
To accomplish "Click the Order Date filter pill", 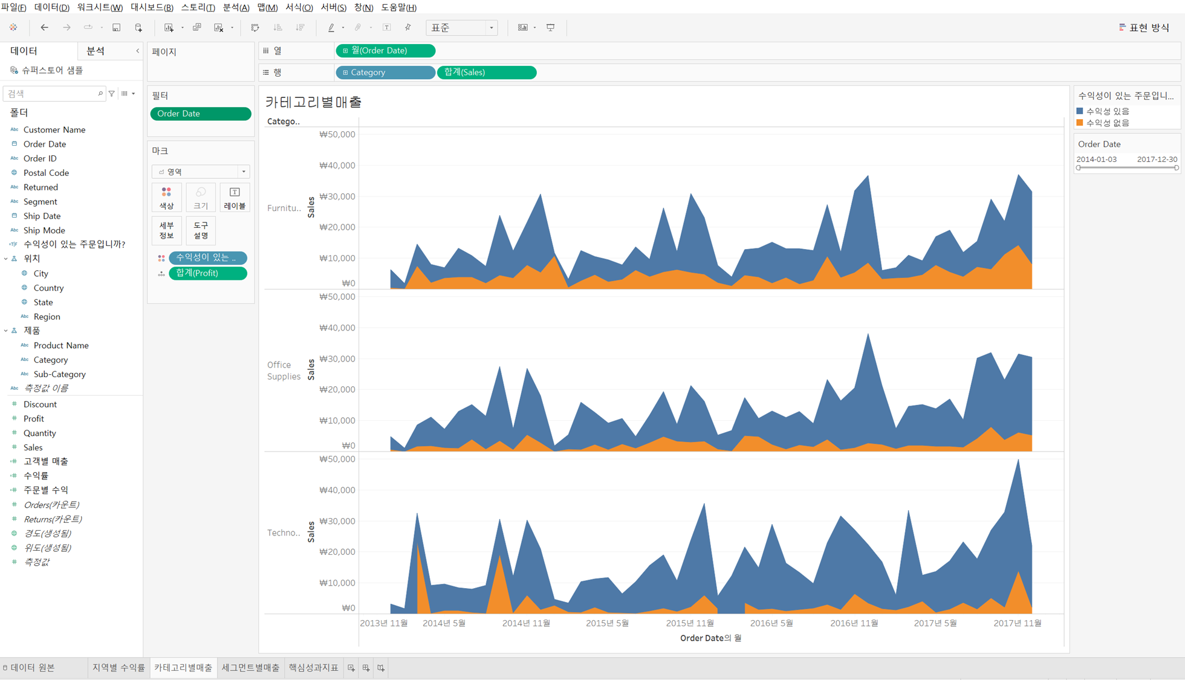I will [201, 114].
